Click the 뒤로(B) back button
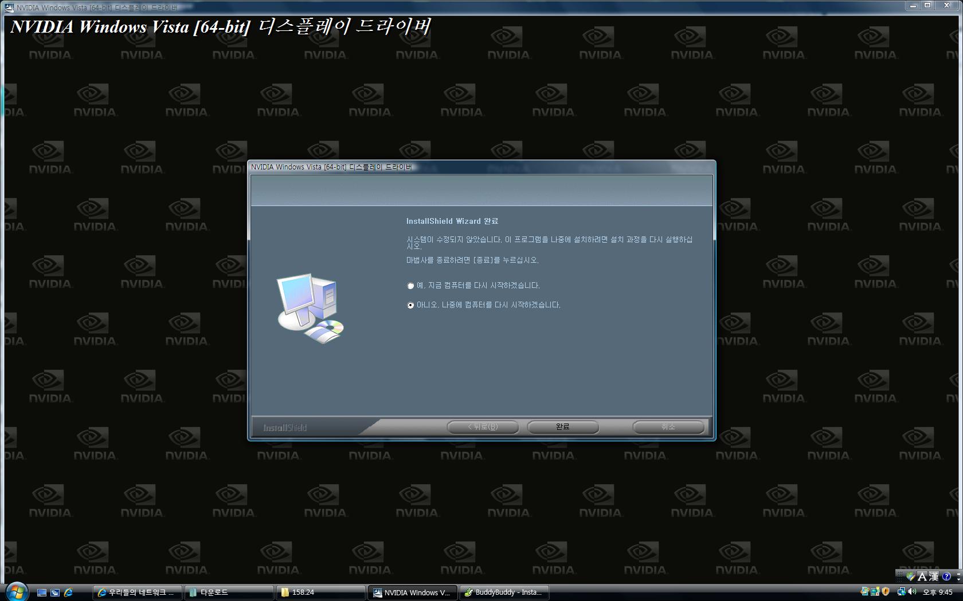This screenshot has width=963, height=601. point(483,427)
